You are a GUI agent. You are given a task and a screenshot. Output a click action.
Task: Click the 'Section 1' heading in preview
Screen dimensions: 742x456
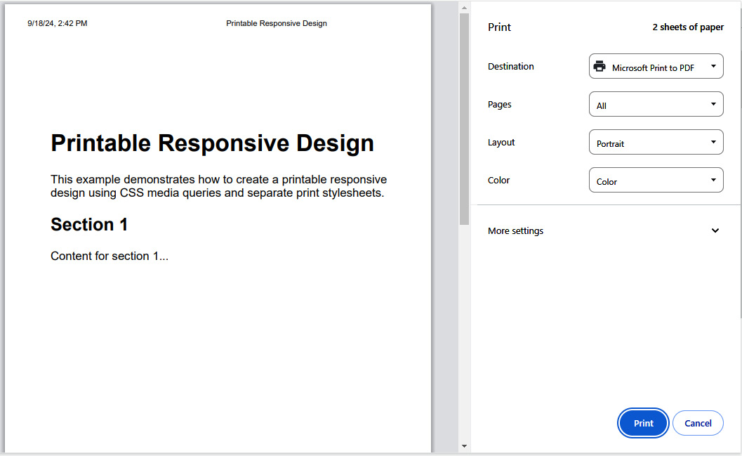(x=89, y=224)
